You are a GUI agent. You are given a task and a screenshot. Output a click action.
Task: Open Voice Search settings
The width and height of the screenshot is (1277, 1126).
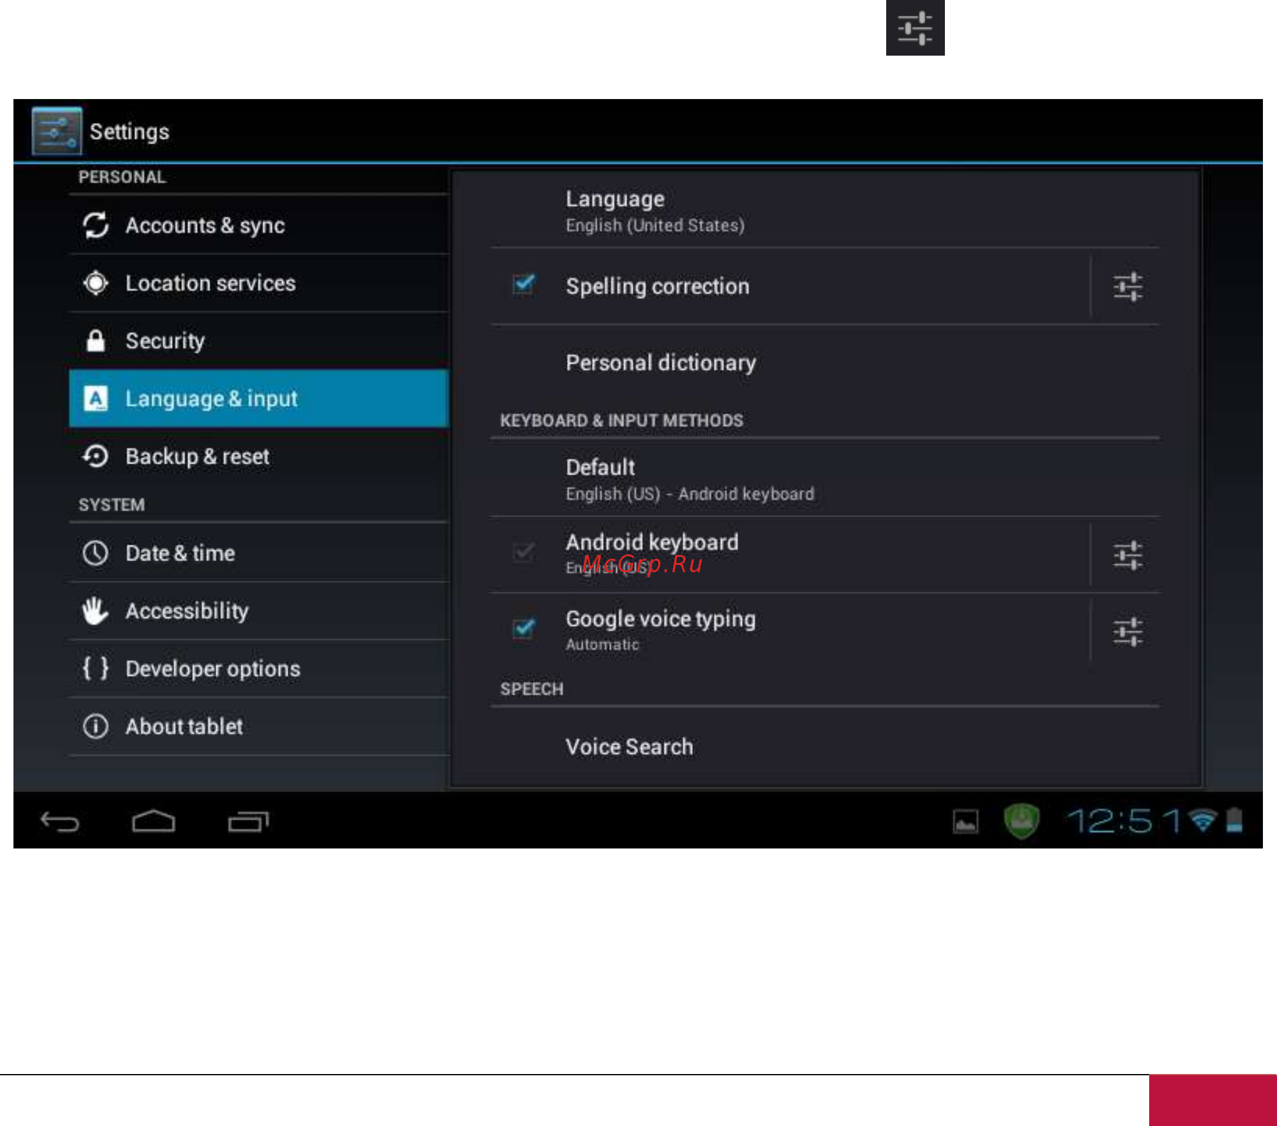tap(824, 747)
